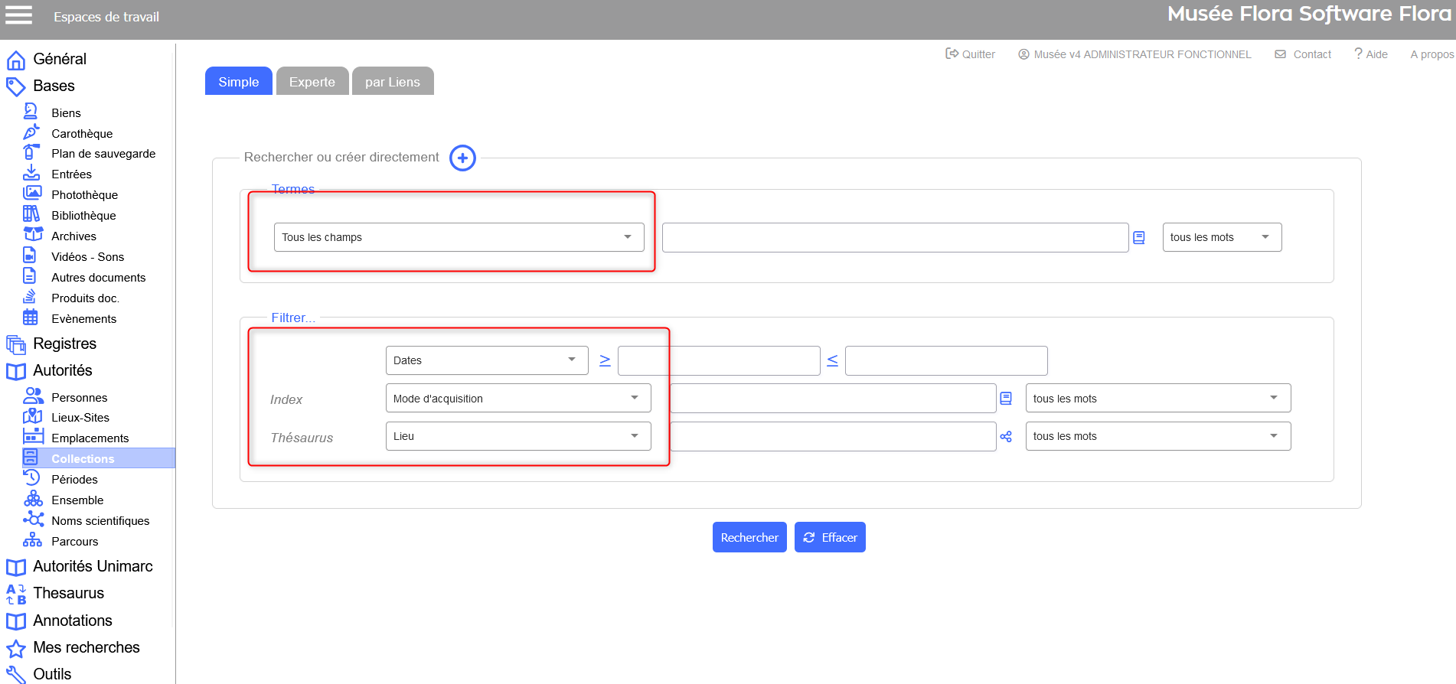Screen dimensions: 1456x684
Task: Click the Outils wrench icon
Action: coord(16,675)
